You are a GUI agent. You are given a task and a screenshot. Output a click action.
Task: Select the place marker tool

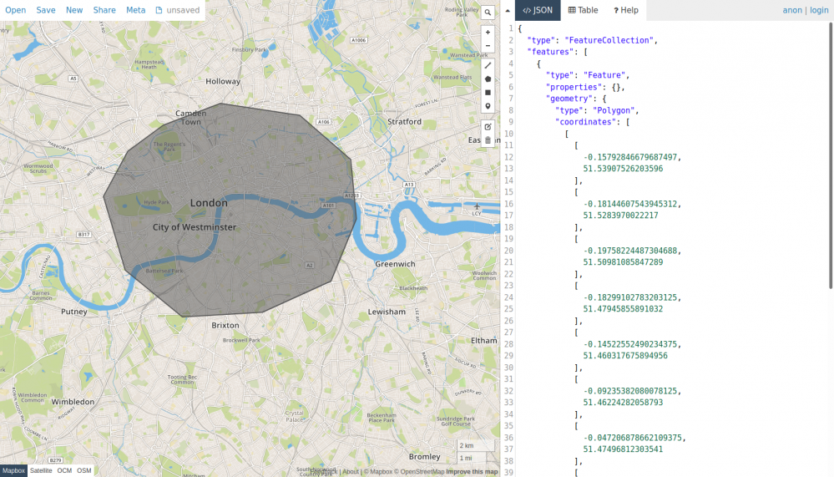[x=488, y=106]
